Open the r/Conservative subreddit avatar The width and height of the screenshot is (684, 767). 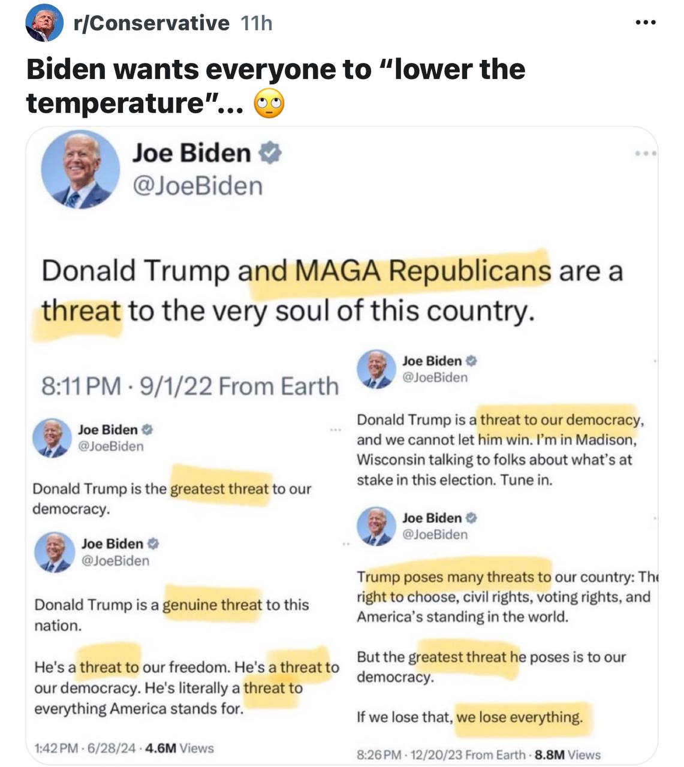[x=44, y=23]
